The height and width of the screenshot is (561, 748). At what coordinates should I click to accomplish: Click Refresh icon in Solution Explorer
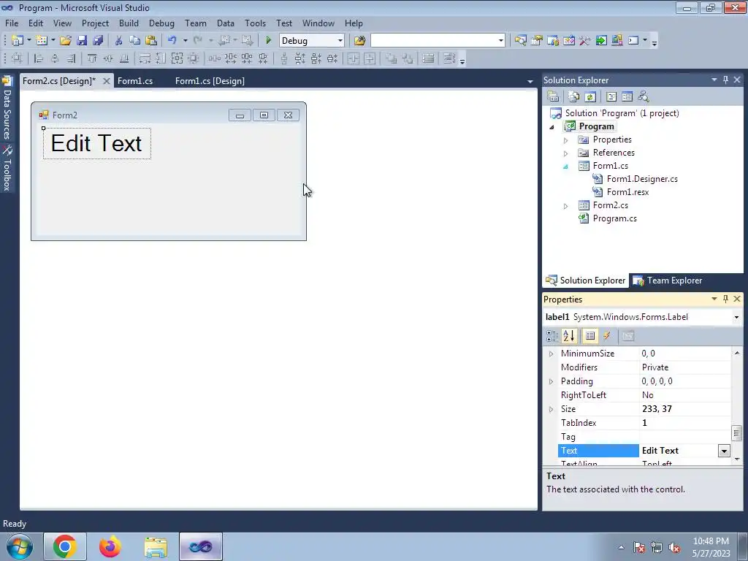point(590,97)
